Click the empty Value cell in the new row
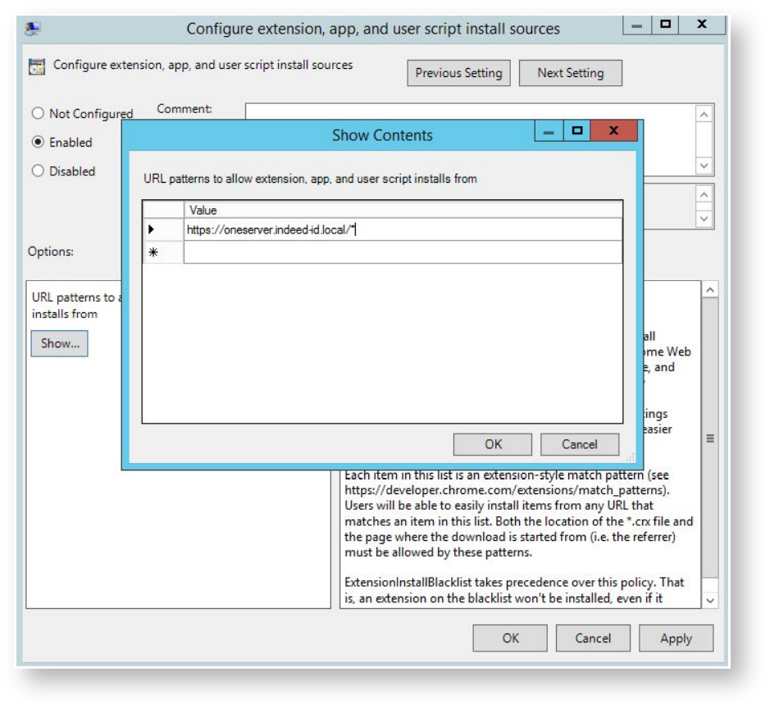 (402, 253)
